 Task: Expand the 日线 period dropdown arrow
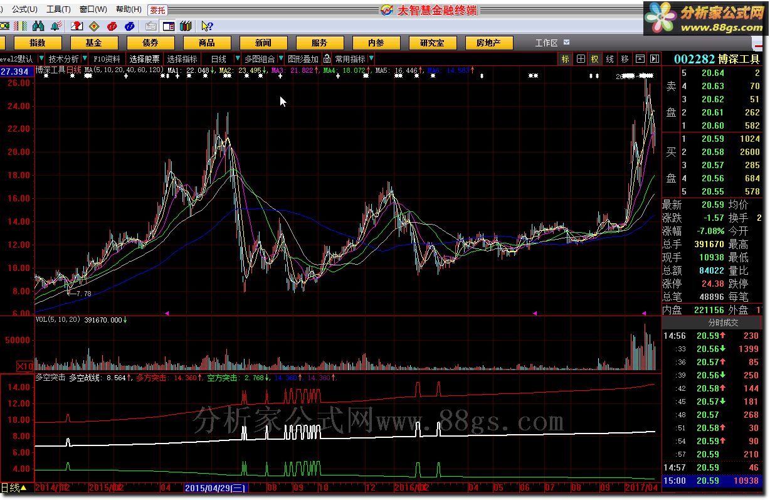click(x=236, y=59)
